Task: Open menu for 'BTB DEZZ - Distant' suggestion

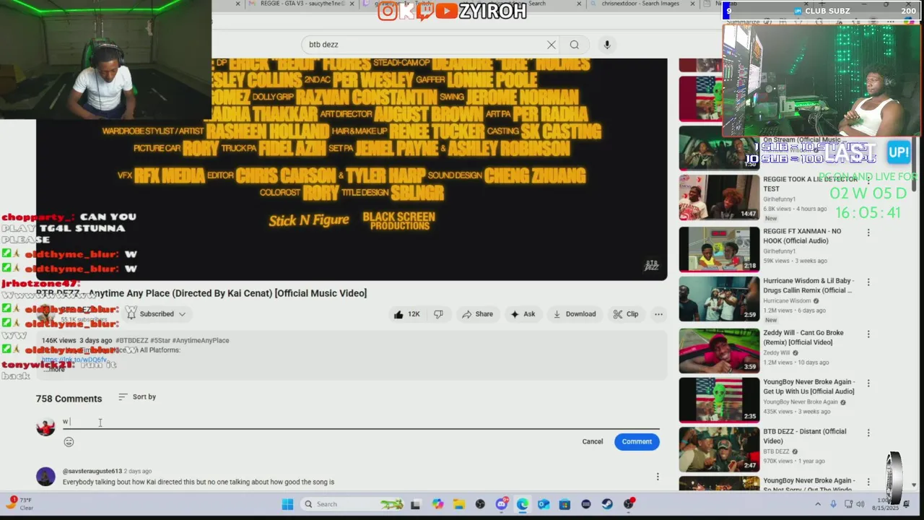Action: [868, 432]
